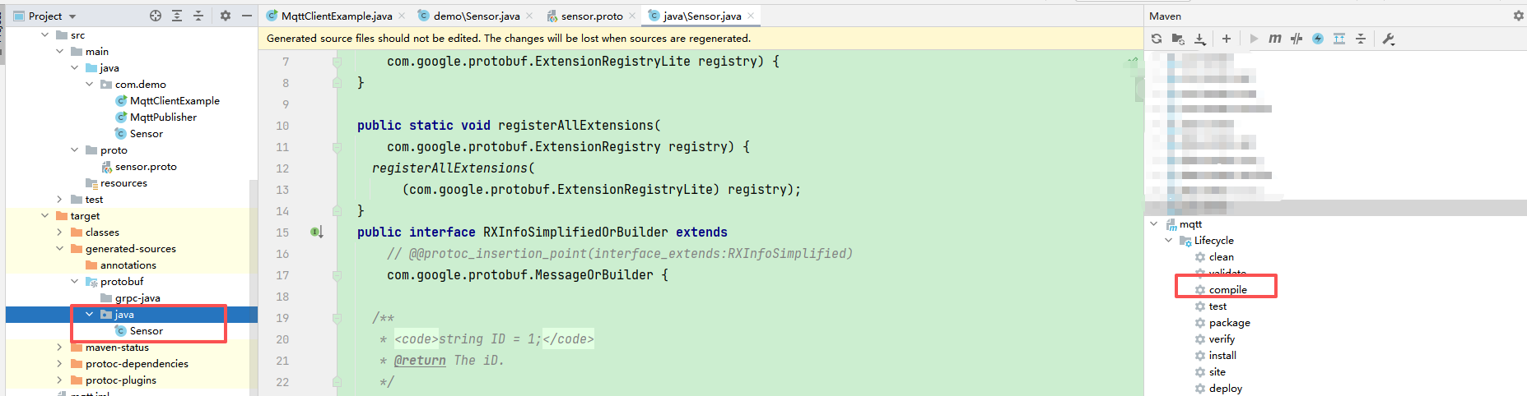Switch to sensor.proto tab
Screen dimensions: 1527x396
(x=591, y=16)
